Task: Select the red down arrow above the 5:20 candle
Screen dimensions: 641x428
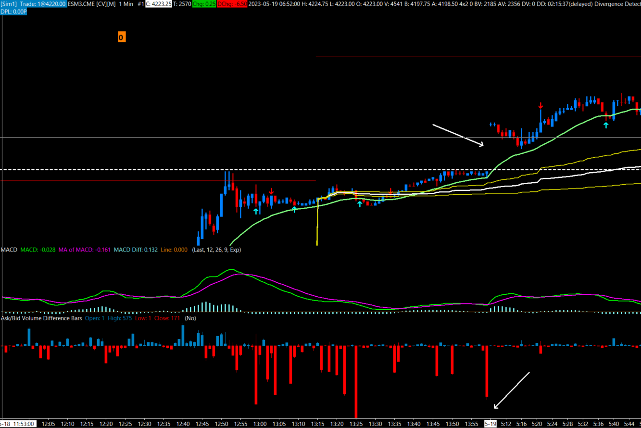Action: 540,106
